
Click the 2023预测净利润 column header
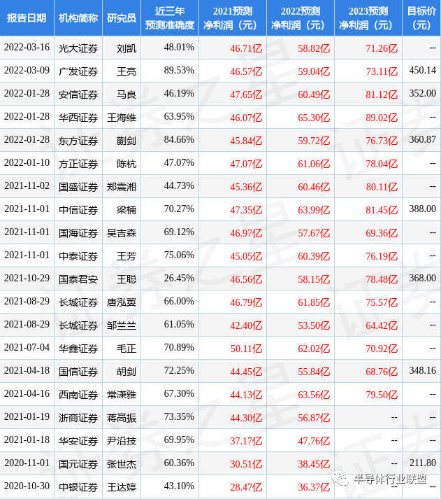tap(368, 17)
